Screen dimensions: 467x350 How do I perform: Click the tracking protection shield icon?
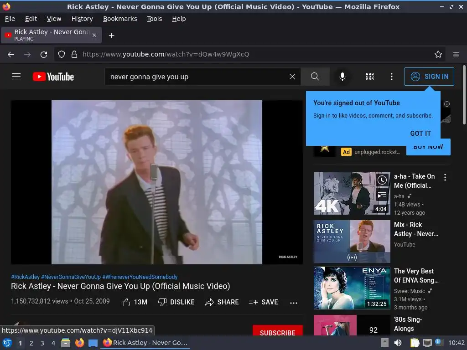62,55
